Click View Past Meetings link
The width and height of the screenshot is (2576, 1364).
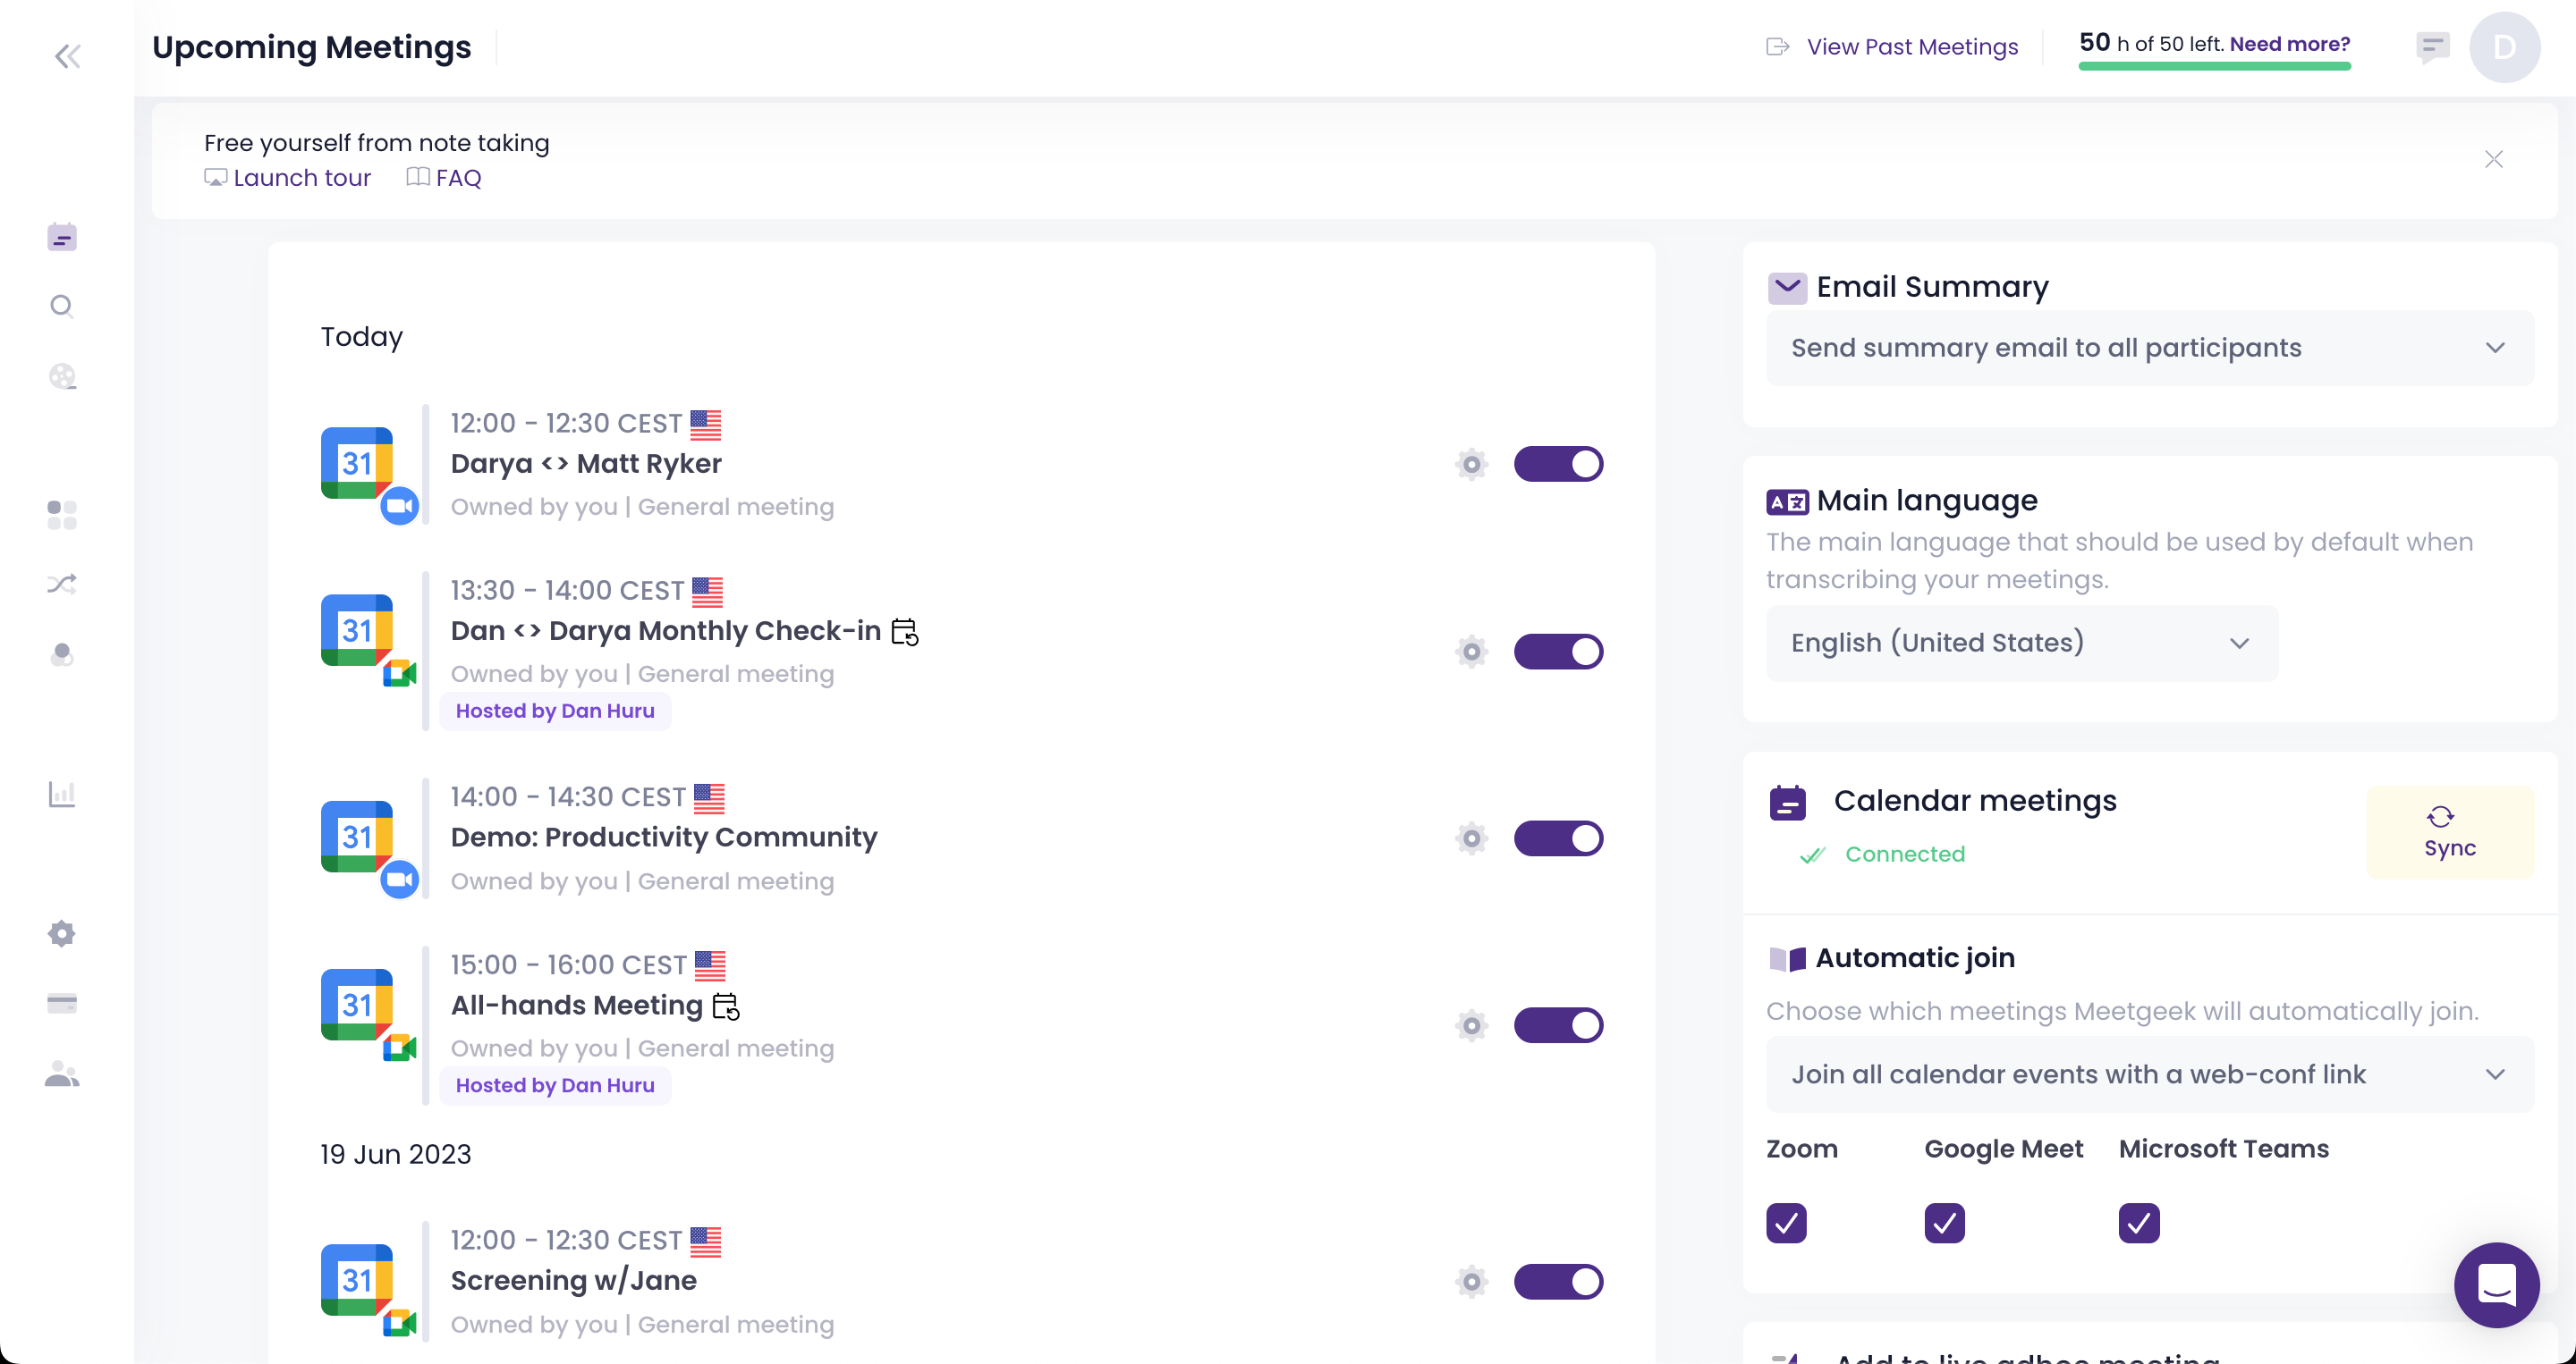click(1911, 47)
